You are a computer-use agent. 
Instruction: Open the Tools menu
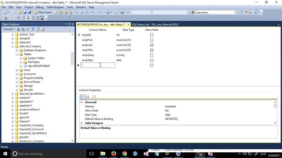(x=70, y=7)
